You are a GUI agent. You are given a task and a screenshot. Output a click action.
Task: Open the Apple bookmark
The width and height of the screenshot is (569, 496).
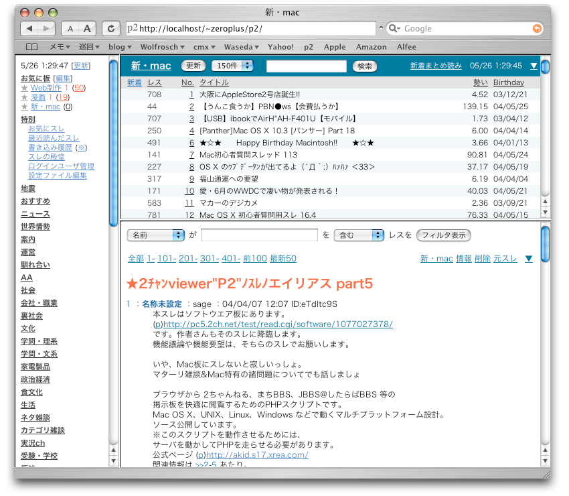point(335,47)
